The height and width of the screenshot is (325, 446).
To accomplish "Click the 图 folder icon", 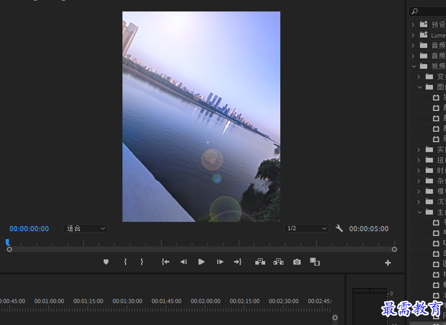I will [429, 87].
